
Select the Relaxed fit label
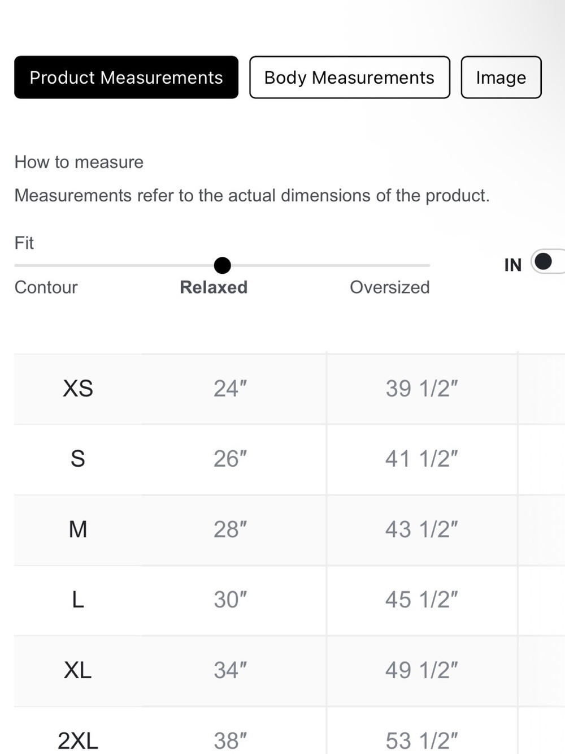point(214,287)
